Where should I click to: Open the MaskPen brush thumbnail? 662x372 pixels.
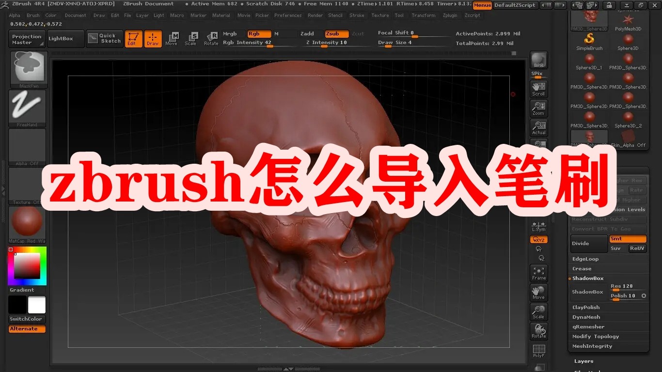[28, 70]
